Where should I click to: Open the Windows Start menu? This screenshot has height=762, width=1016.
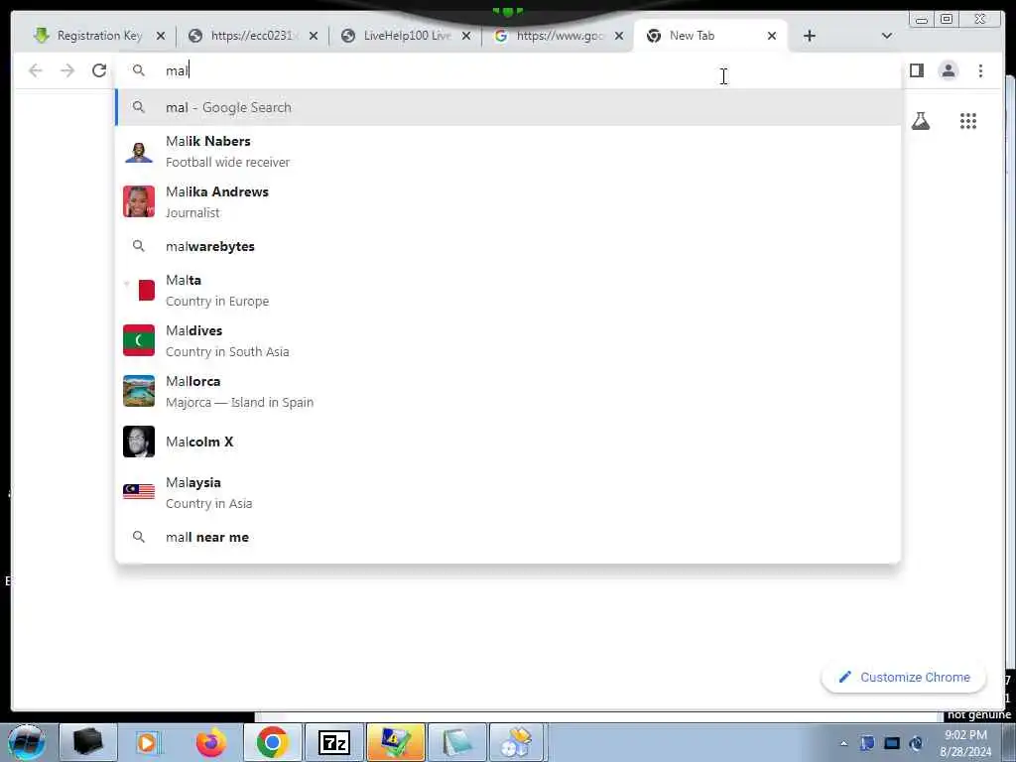pos(26,742)
